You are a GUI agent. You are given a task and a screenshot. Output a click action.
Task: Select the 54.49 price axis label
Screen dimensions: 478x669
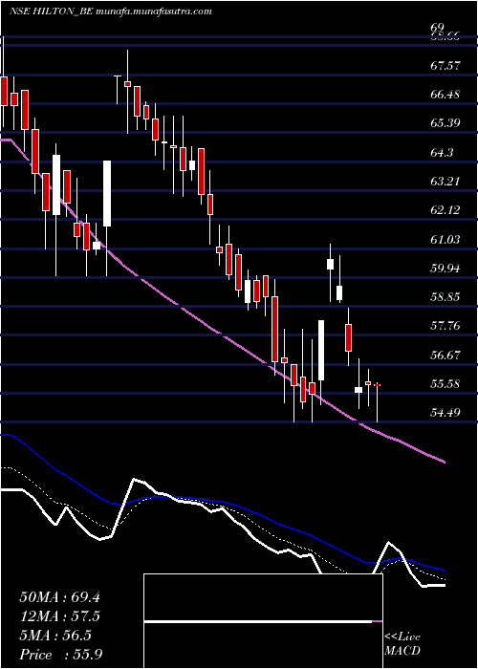point(445,413)
